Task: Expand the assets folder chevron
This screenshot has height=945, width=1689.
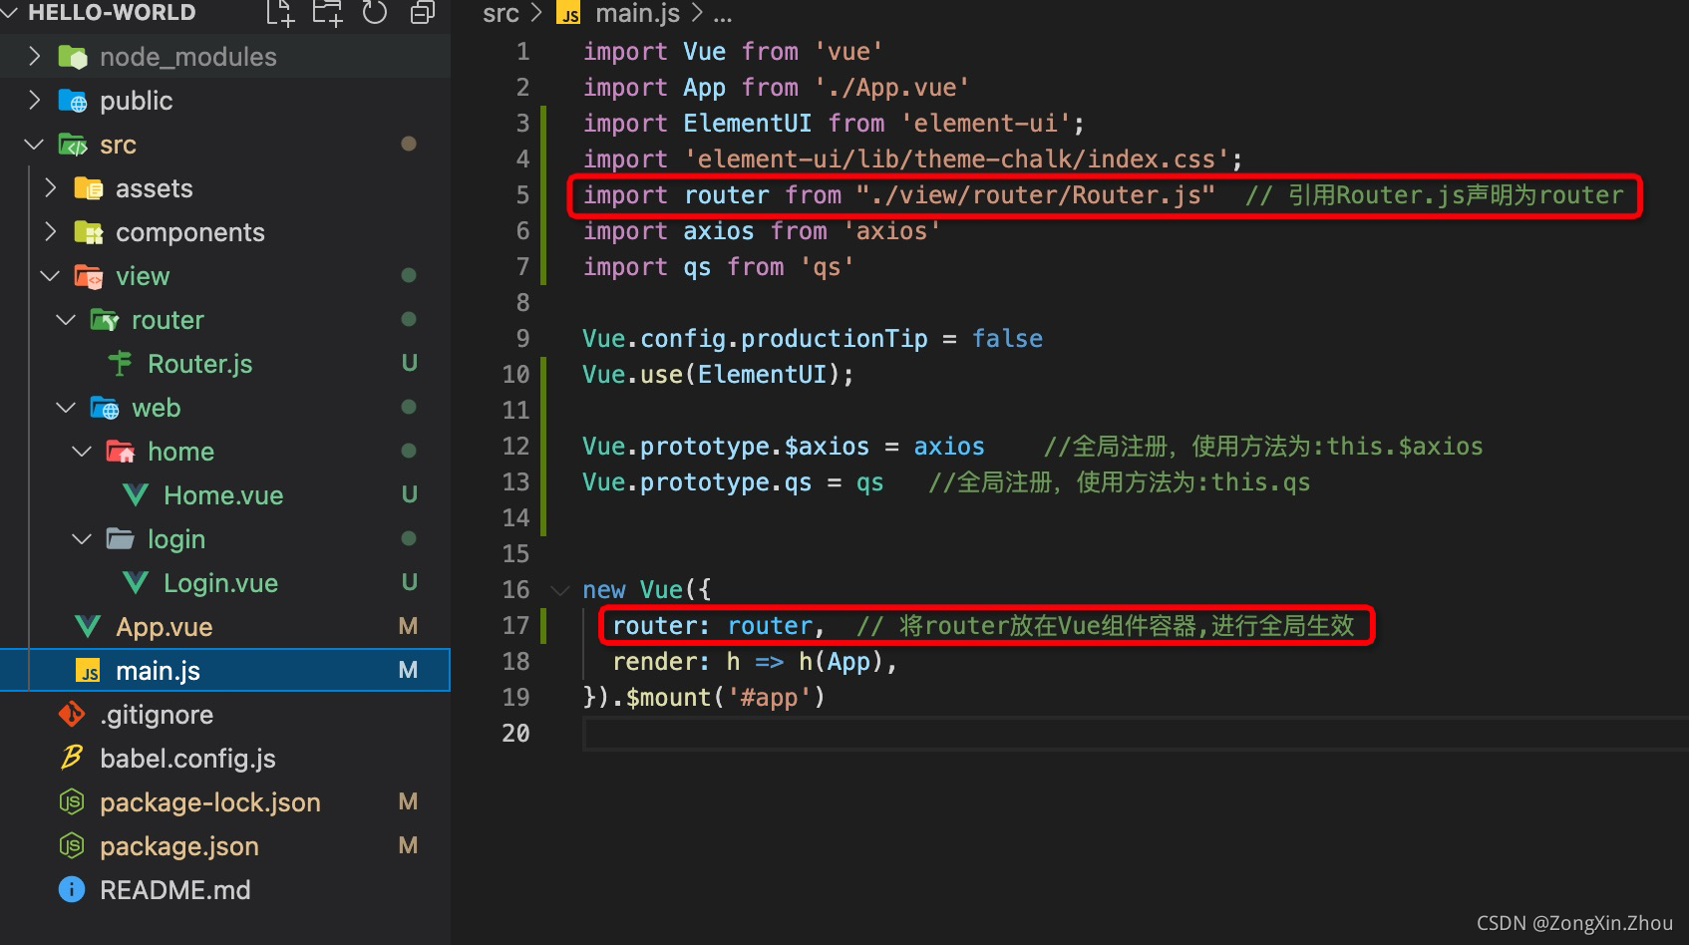Action: pyautogui.click(x=51, y=188)
